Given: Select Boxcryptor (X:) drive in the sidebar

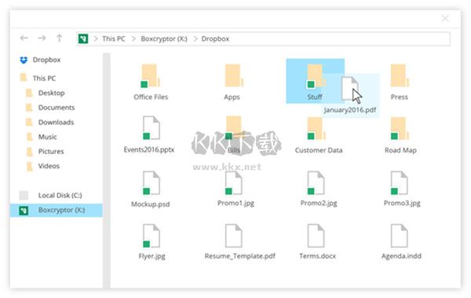Looking at the screenshot, I should tap(57, 210).
